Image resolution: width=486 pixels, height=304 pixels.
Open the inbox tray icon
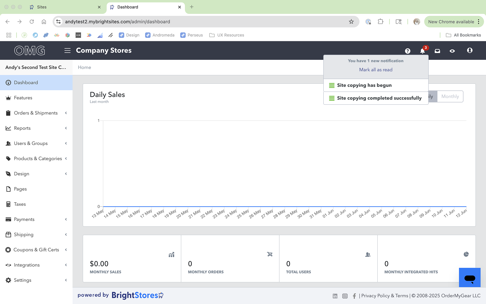pyautogui.click(x=437, y=51)
